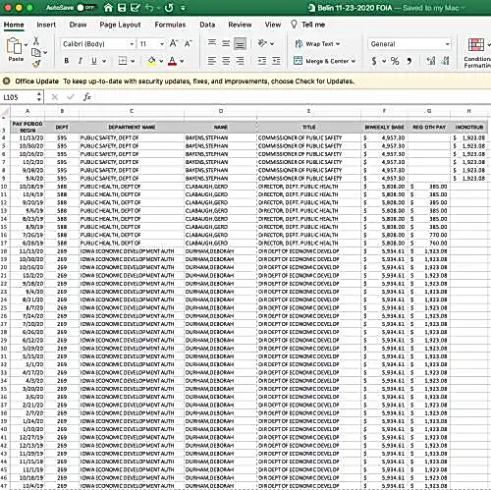Click the Undo arrow icon

tap(149, 8)
